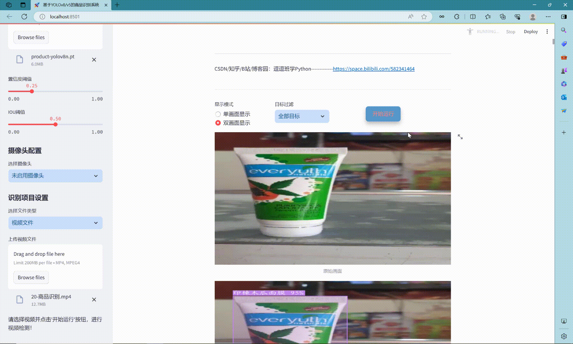Click the detection result frame image
The height and width of the screenshot is (344, 573).
click(333, 312)
